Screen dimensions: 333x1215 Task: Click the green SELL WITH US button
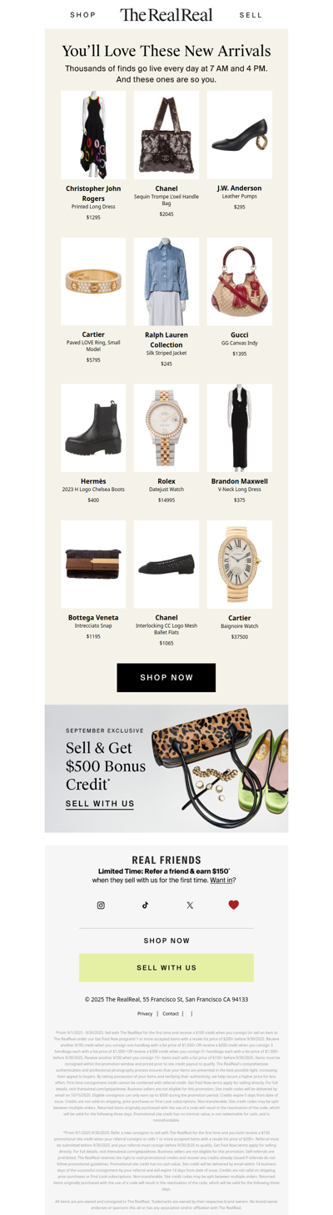pyautogui.click(x=166, y=967)
